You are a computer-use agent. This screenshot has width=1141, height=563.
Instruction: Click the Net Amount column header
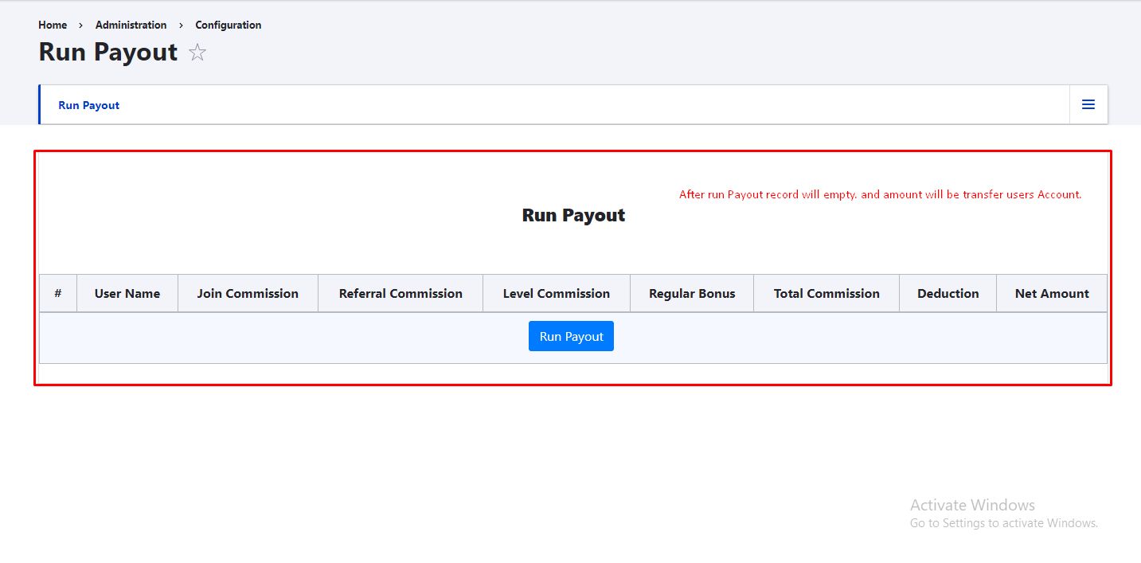[x=1052, y=293]
